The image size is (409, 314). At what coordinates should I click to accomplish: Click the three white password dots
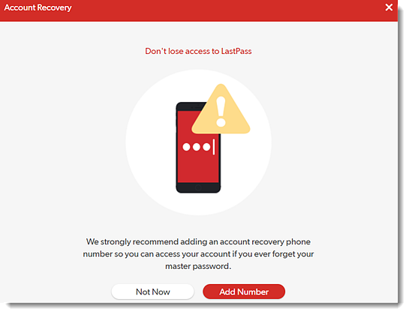[196, 147]
